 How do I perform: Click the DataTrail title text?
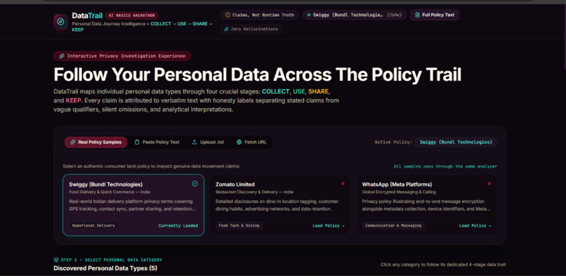point(87,15)
